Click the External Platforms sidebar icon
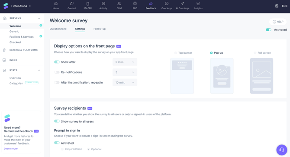Screen dimensions: 290x157 coord(4,50)
